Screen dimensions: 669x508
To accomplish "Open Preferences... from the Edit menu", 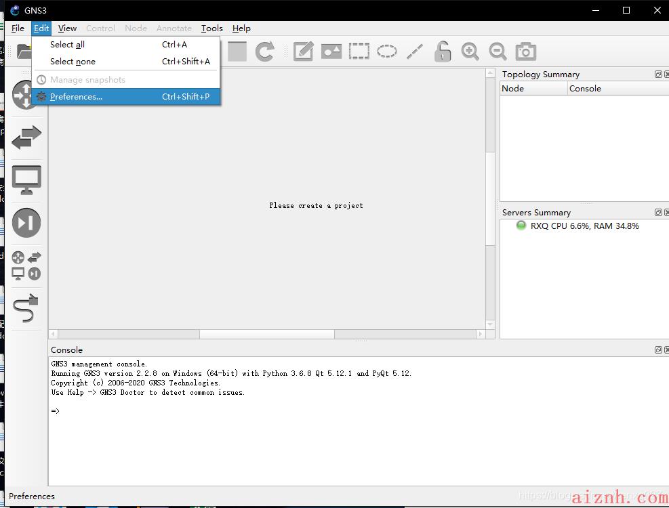I will 126,97.
